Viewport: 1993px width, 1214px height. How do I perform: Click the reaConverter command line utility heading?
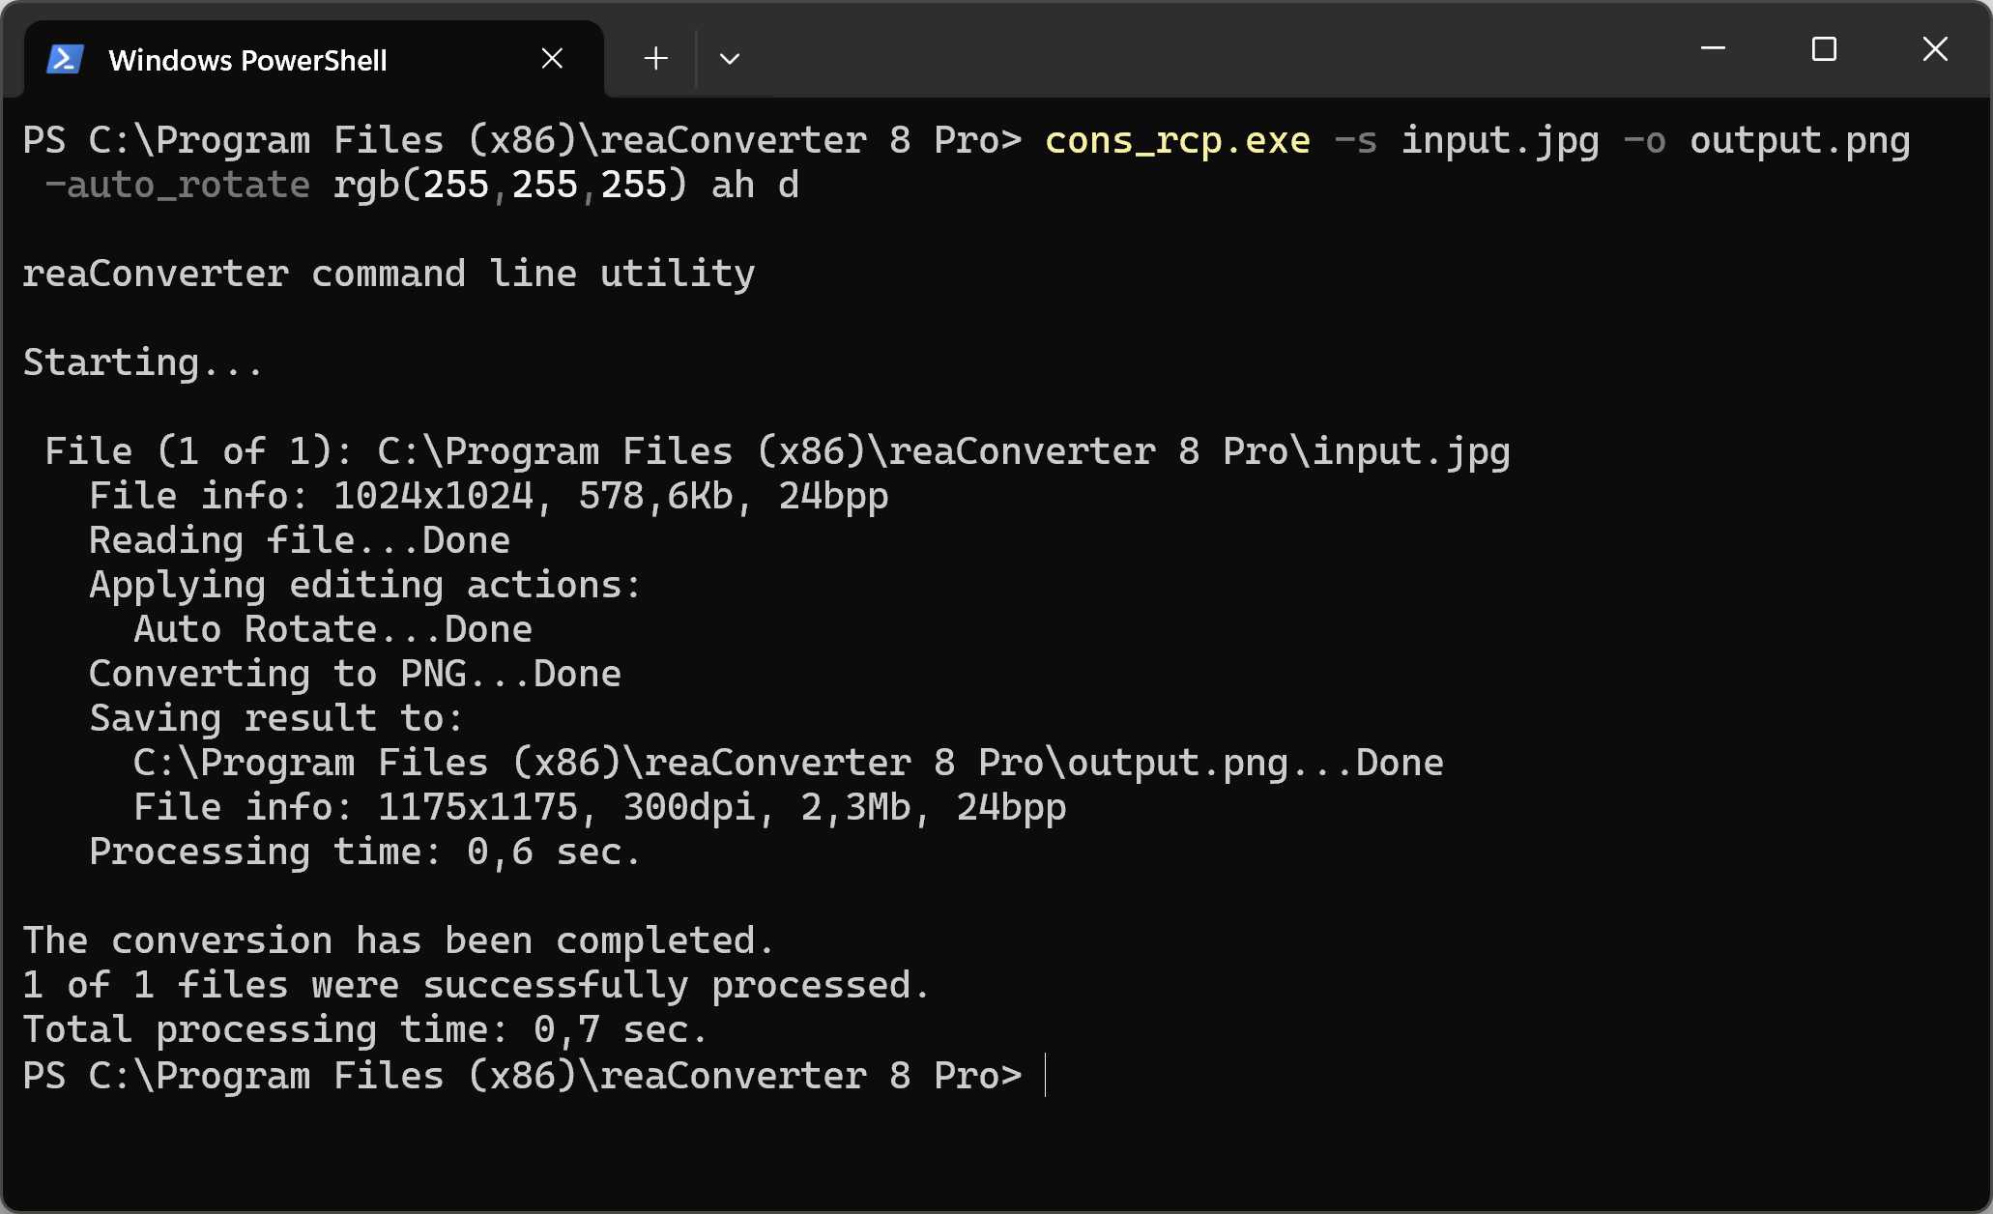[389, 275]
